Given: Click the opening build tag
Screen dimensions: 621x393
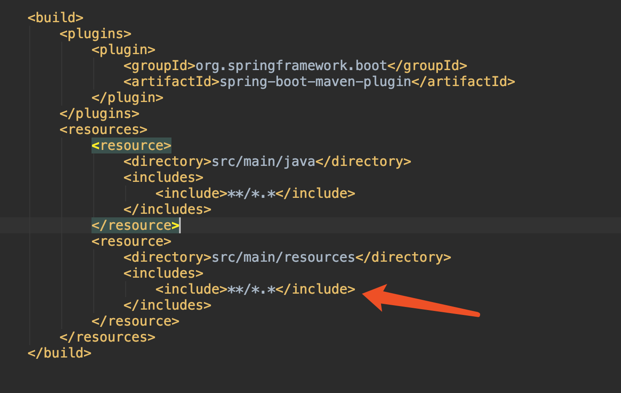Looking at the screenshot, I should (x=56, y=18).
